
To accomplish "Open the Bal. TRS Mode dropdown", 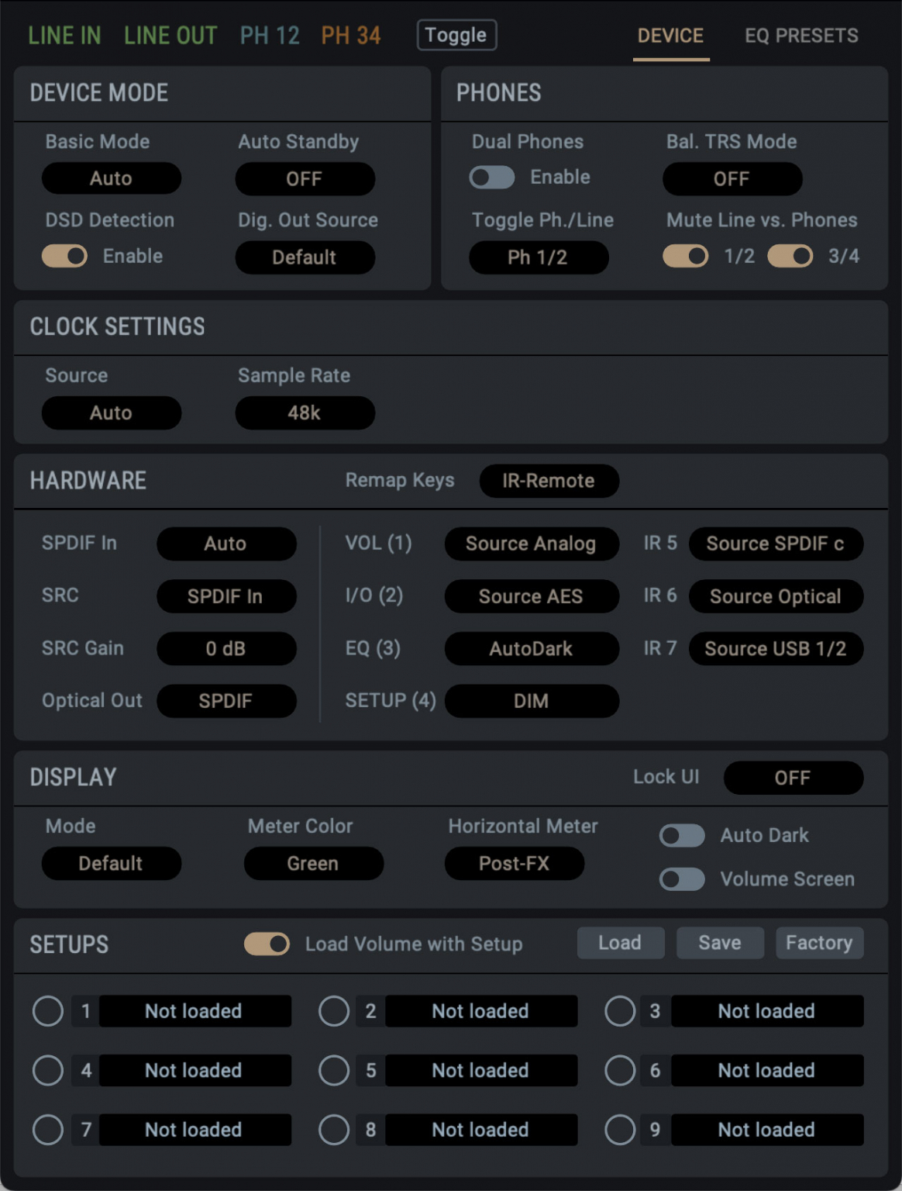I will [732, 179].
